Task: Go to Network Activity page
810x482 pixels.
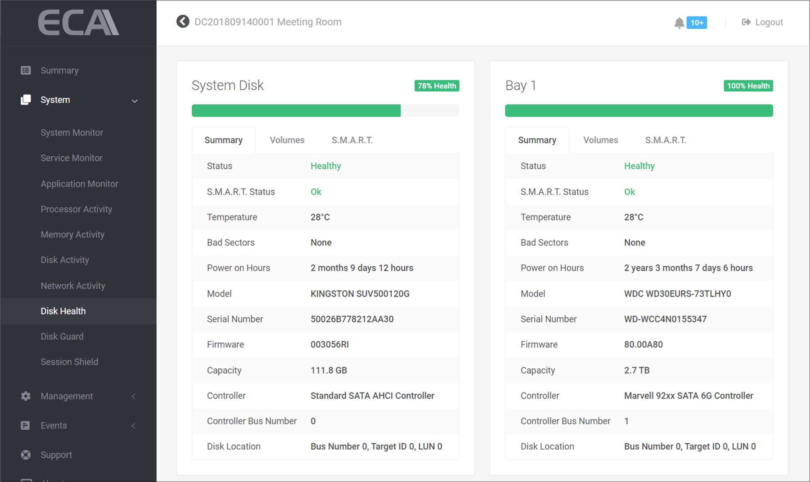Action: (x=73, y=285)
